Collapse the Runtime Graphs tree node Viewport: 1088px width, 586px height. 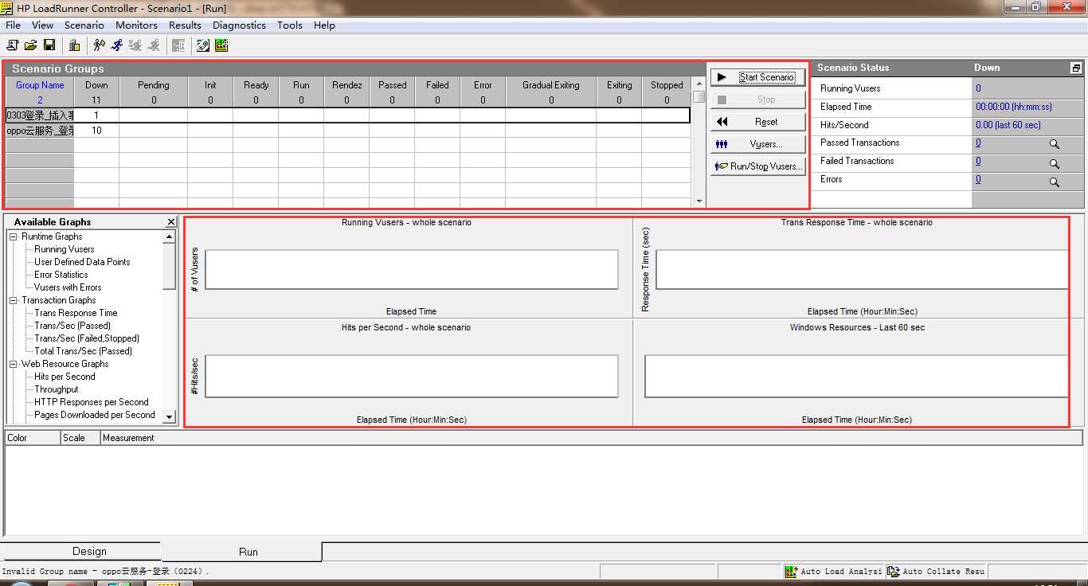click(x=14, y=236)
